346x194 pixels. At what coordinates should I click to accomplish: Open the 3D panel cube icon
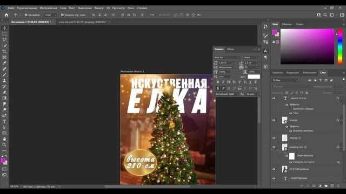(265, 66)
